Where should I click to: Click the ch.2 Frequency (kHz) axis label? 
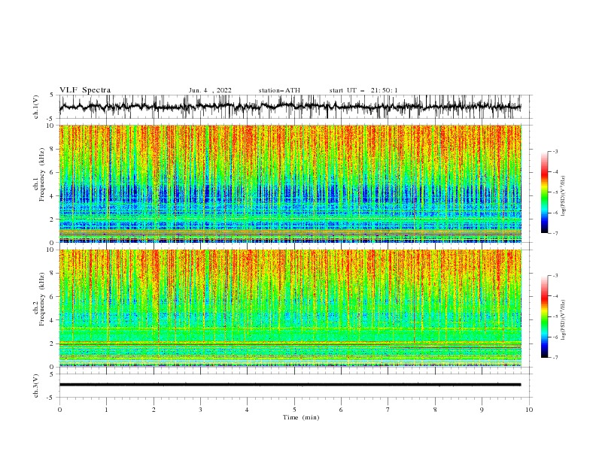39,299
